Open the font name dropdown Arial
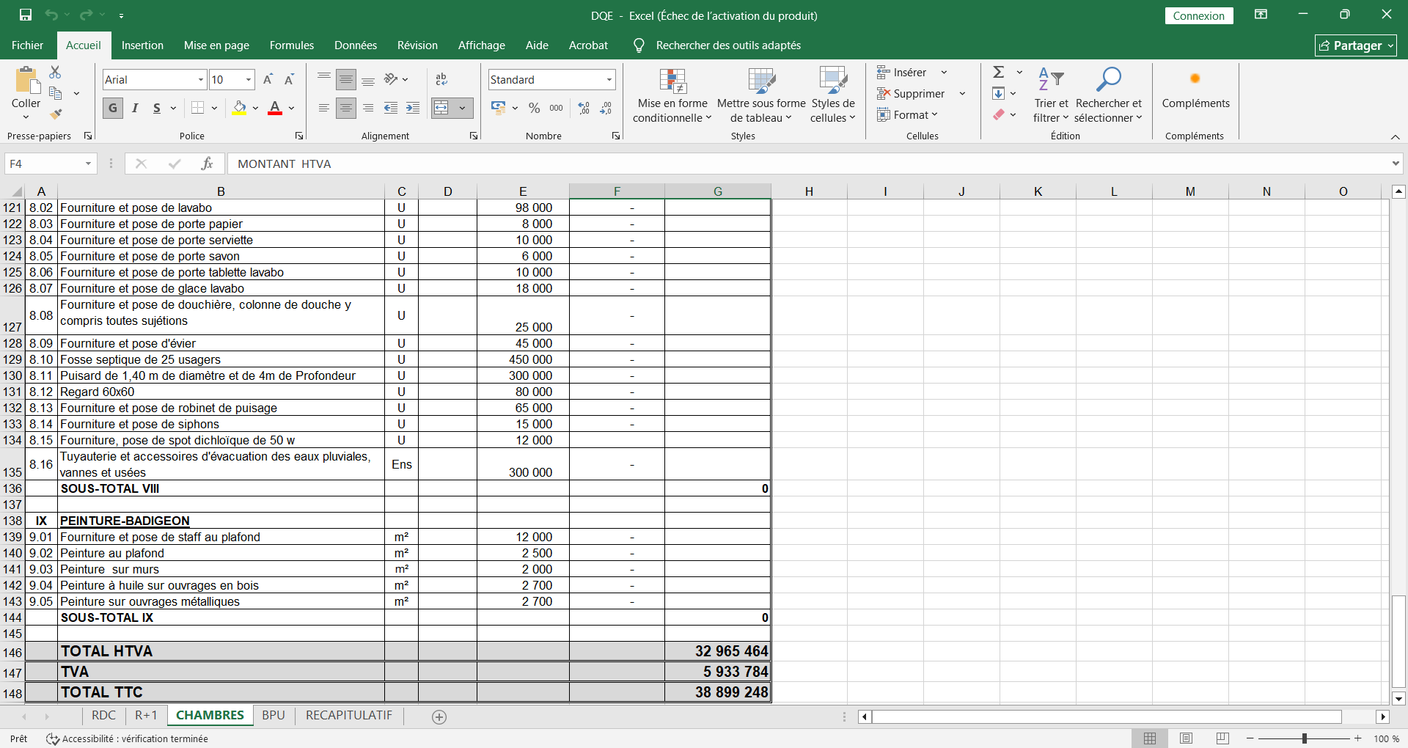 [x=200, y=80]
